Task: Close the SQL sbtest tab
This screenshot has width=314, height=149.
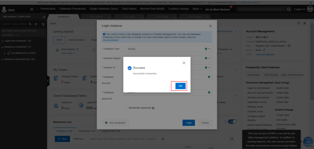Action: click(109, 17)
